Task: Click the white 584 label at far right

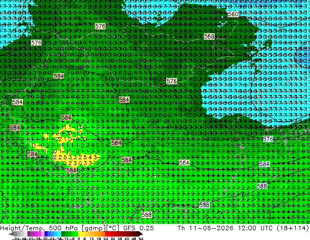Action: point(265,164)
